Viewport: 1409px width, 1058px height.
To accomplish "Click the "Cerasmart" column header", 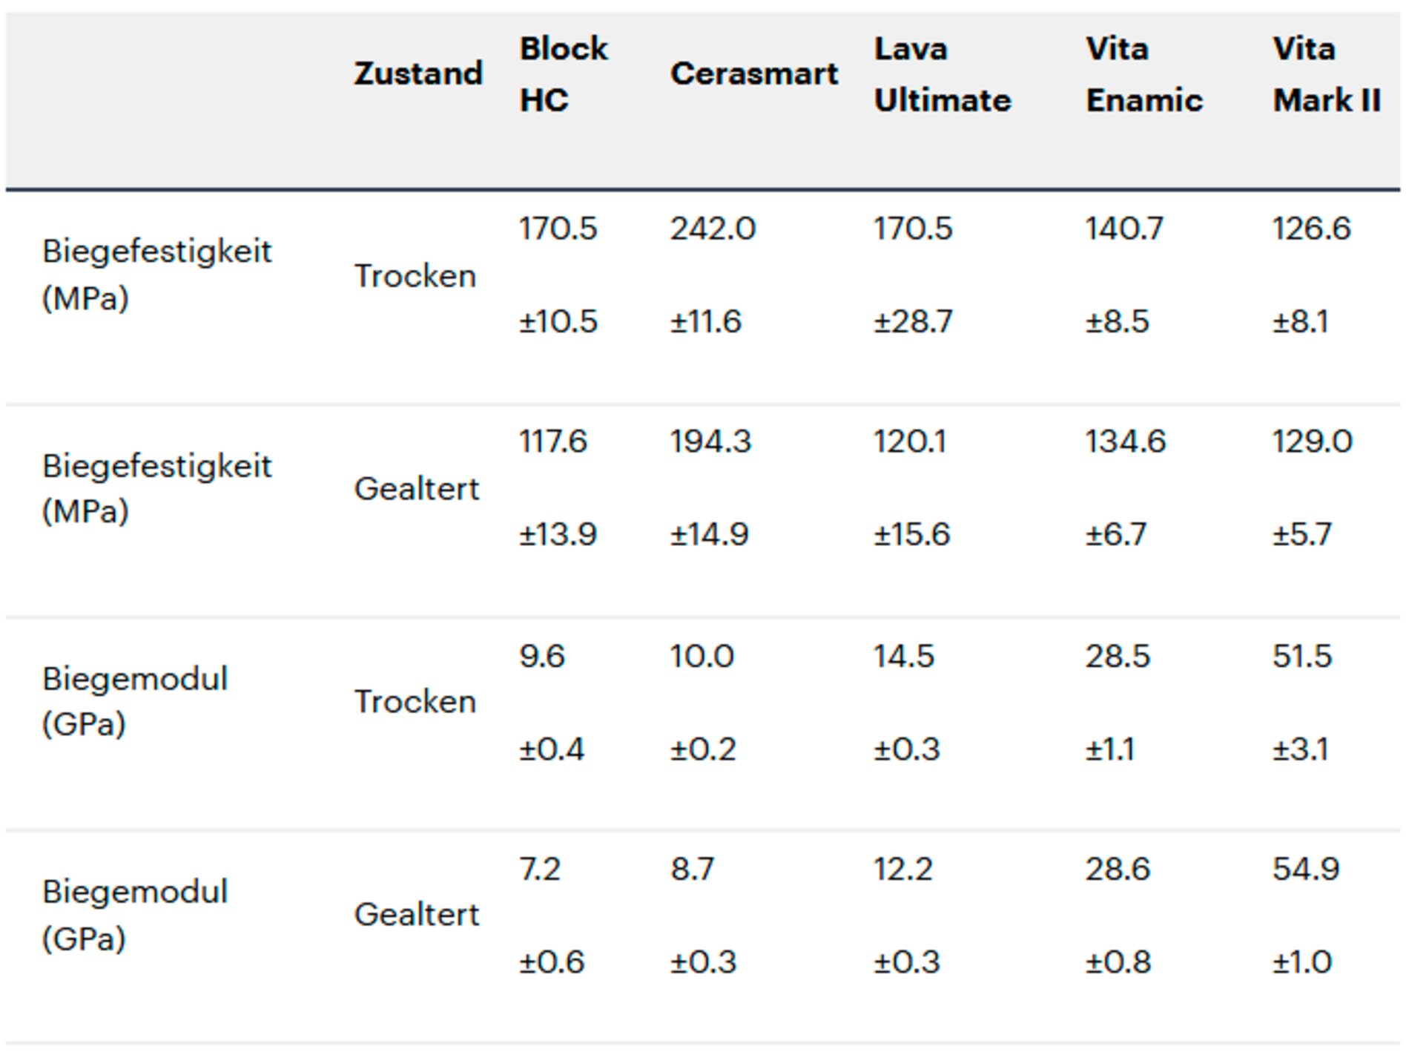I will coord(753,73).
